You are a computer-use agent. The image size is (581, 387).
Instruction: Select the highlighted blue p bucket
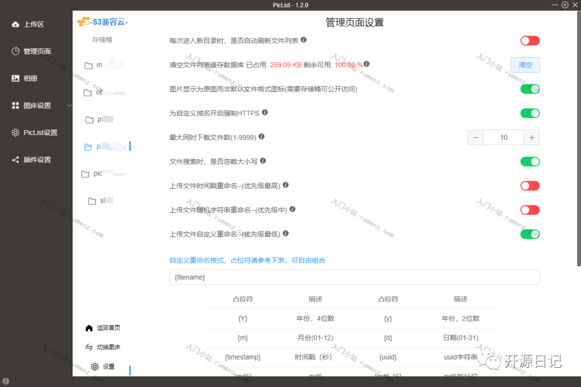pos(105,147)
